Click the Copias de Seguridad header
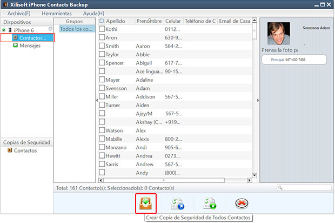 (26, 142)
